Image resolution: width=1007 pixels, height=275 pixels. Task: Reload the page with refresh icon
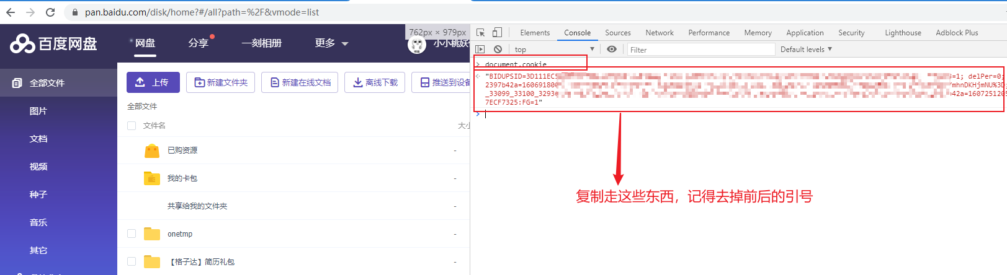coord(50,12)
